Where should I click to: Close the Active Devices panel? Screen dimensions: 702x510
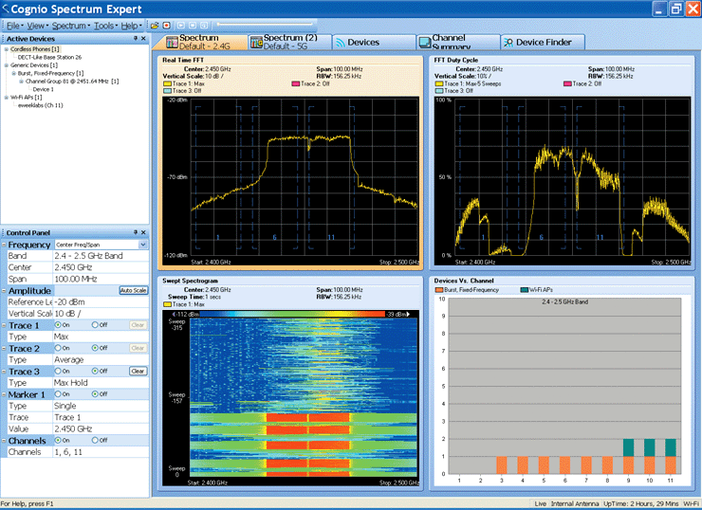tap(143, 39)
